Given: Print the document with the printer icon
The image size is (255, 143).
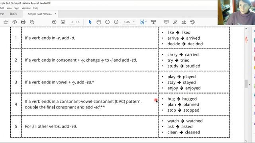Looking at the screenshot, I should point(23,22).
